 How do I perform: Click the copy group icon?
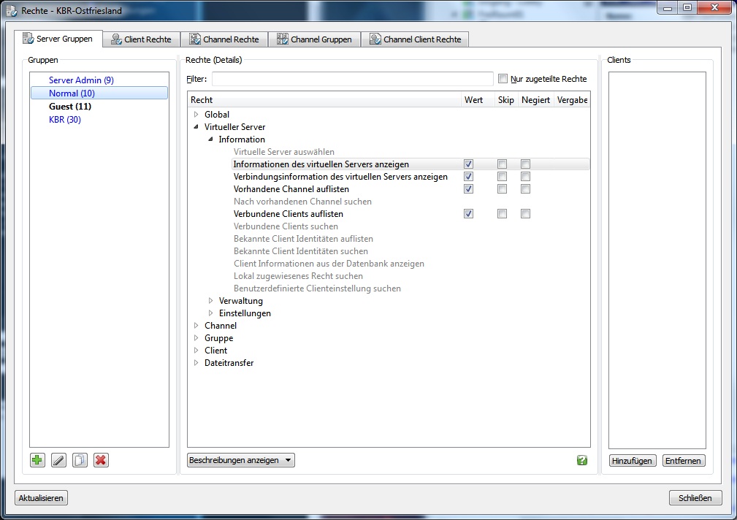point(80,460)
